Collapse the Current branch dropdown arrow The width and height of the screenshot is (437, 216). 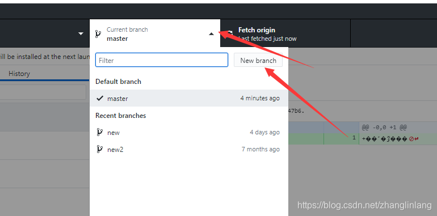pyautogui.click(x=211, y=34)
